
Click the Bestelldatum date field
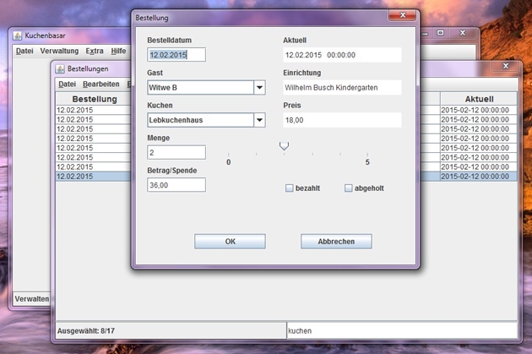176,55
